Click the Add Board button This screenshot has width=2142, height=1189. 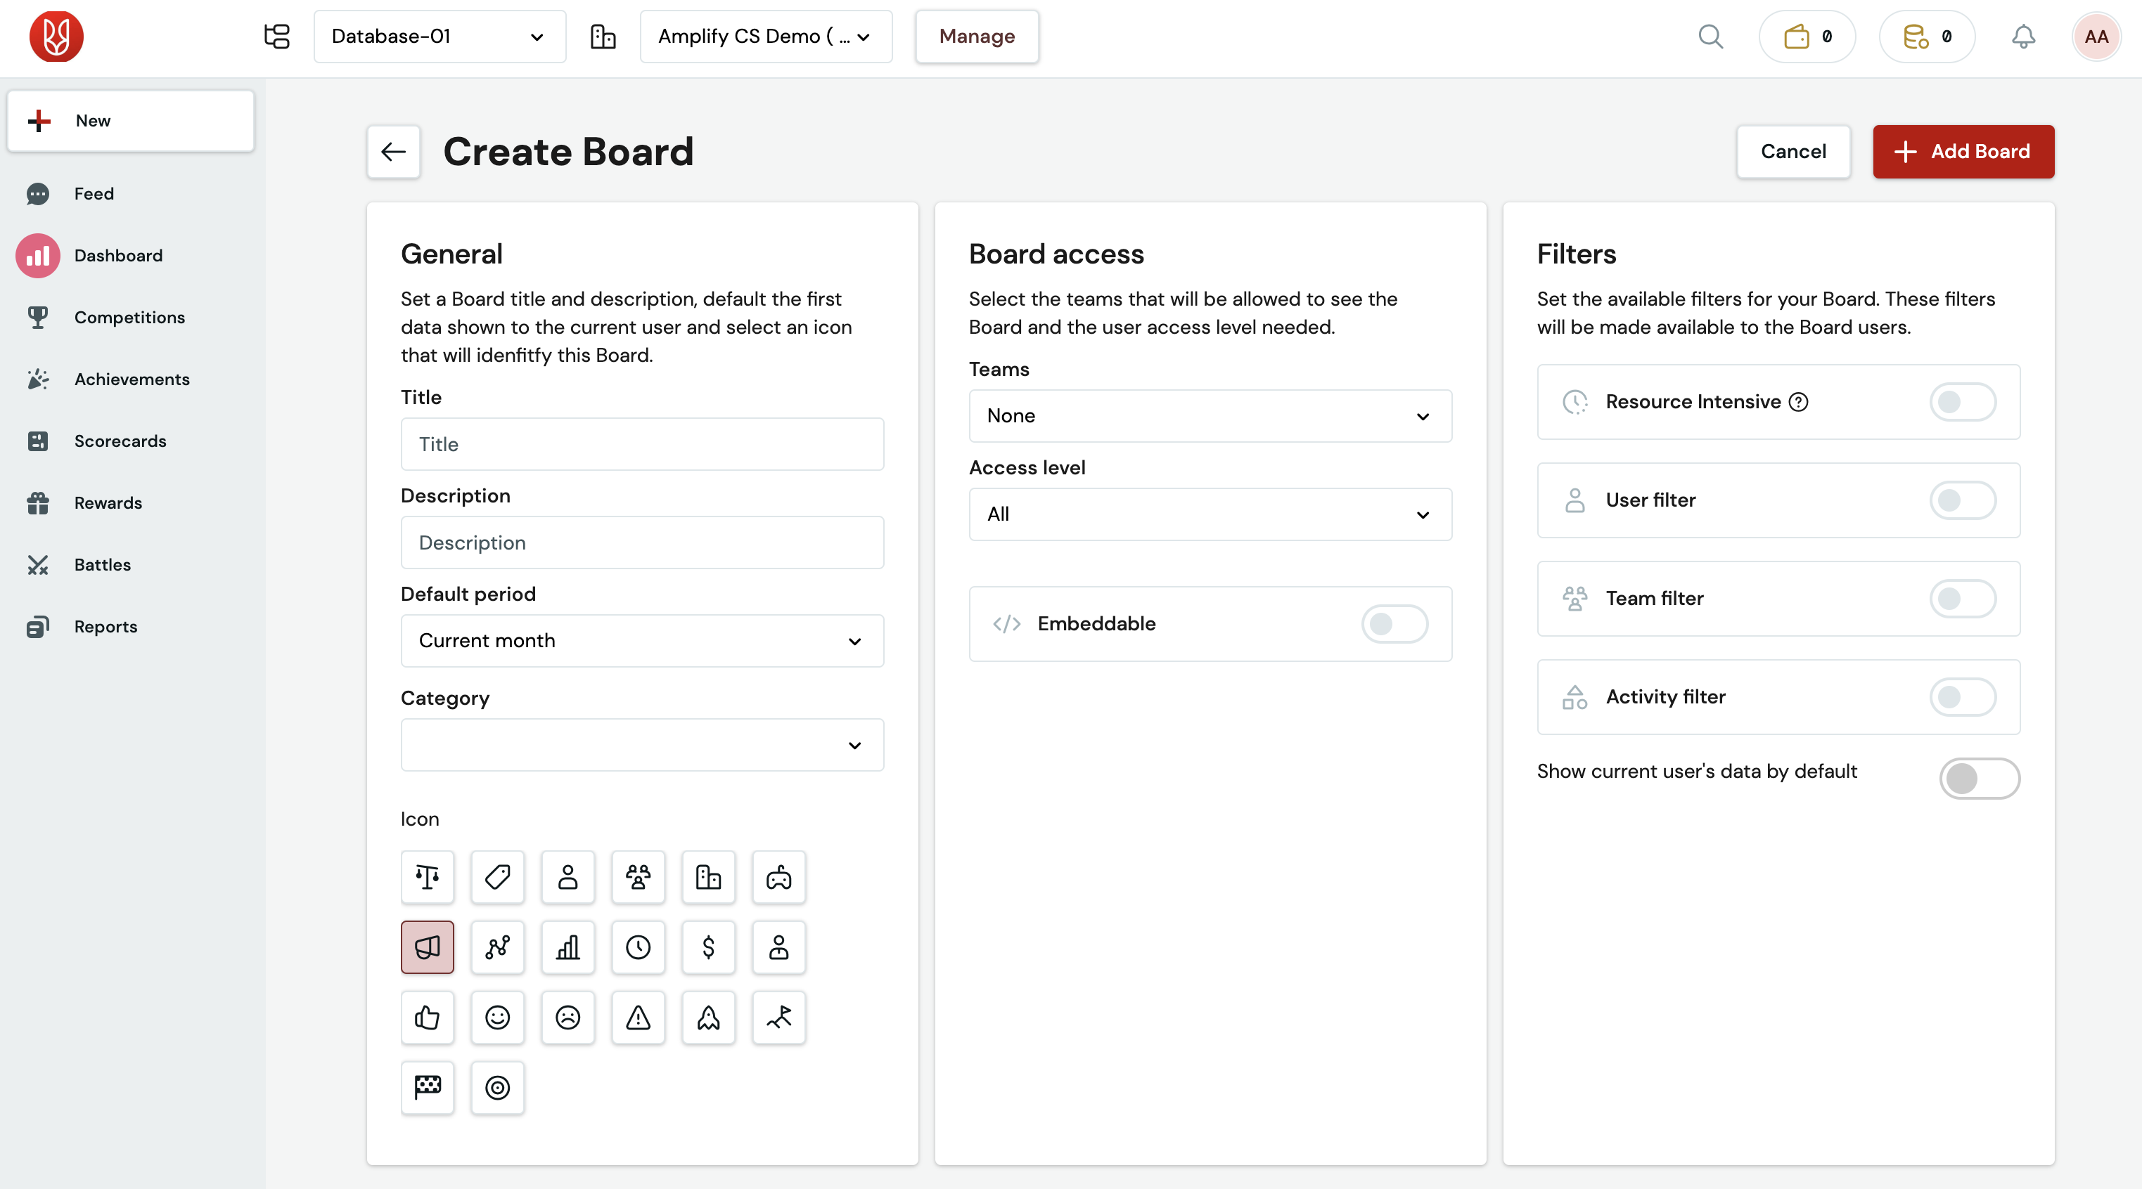point(1963,151)
